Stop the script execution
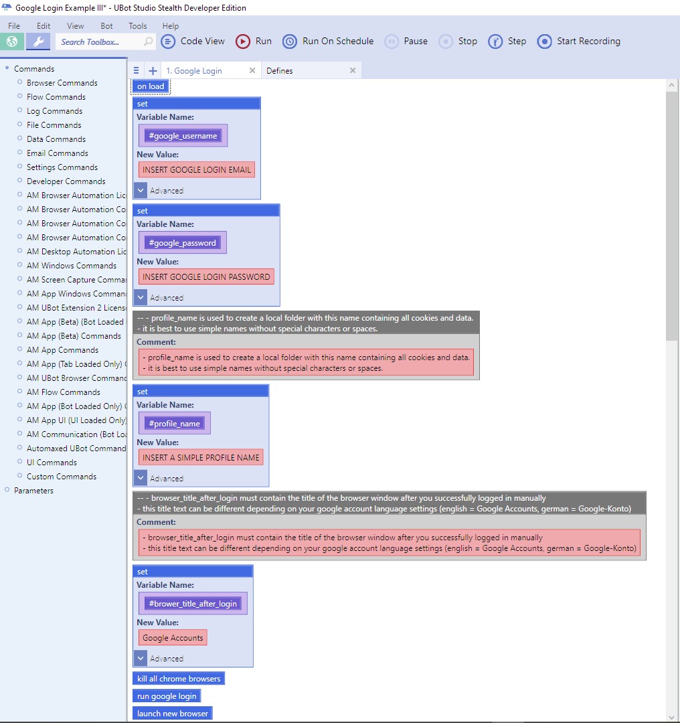The width and height of the screenshot is (680, 723). coord(458,41)
